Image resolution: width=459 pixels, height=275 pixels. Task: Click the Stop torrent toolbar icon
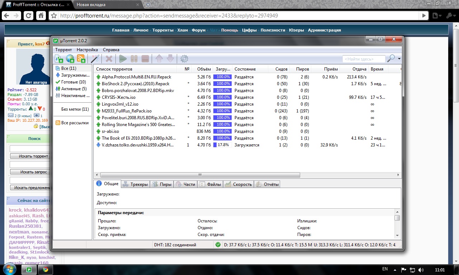[x=145, y=58]
